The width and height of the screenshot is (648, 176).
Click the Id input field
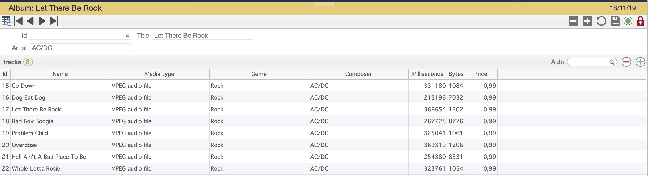coord(81,35)
